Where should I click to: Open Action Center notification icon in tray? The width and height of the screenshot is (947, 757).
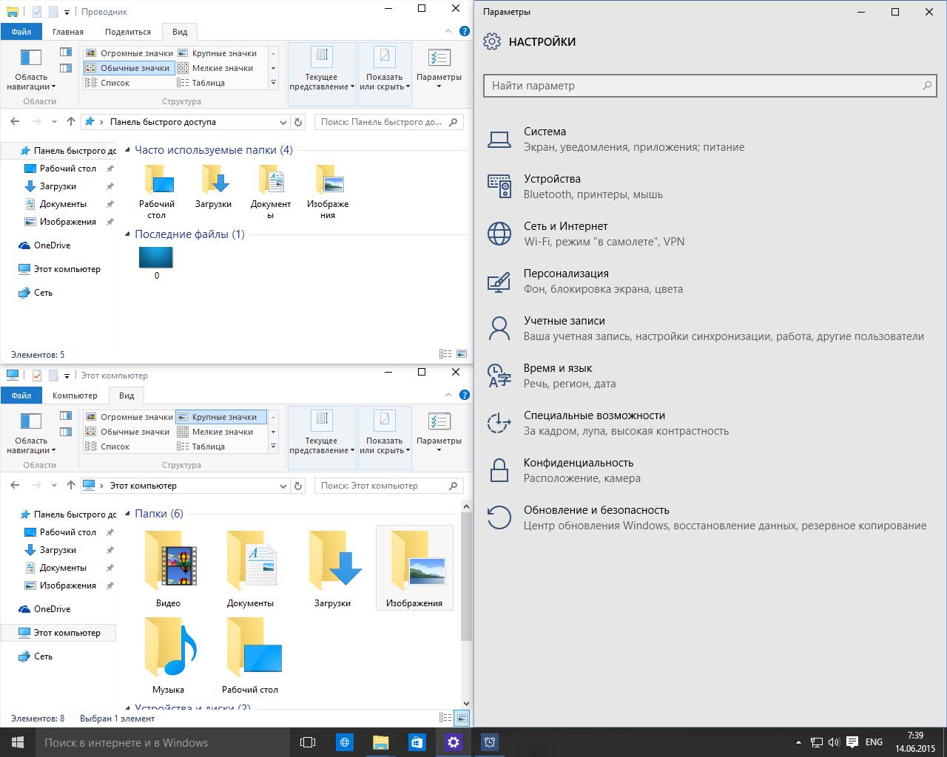852,742
